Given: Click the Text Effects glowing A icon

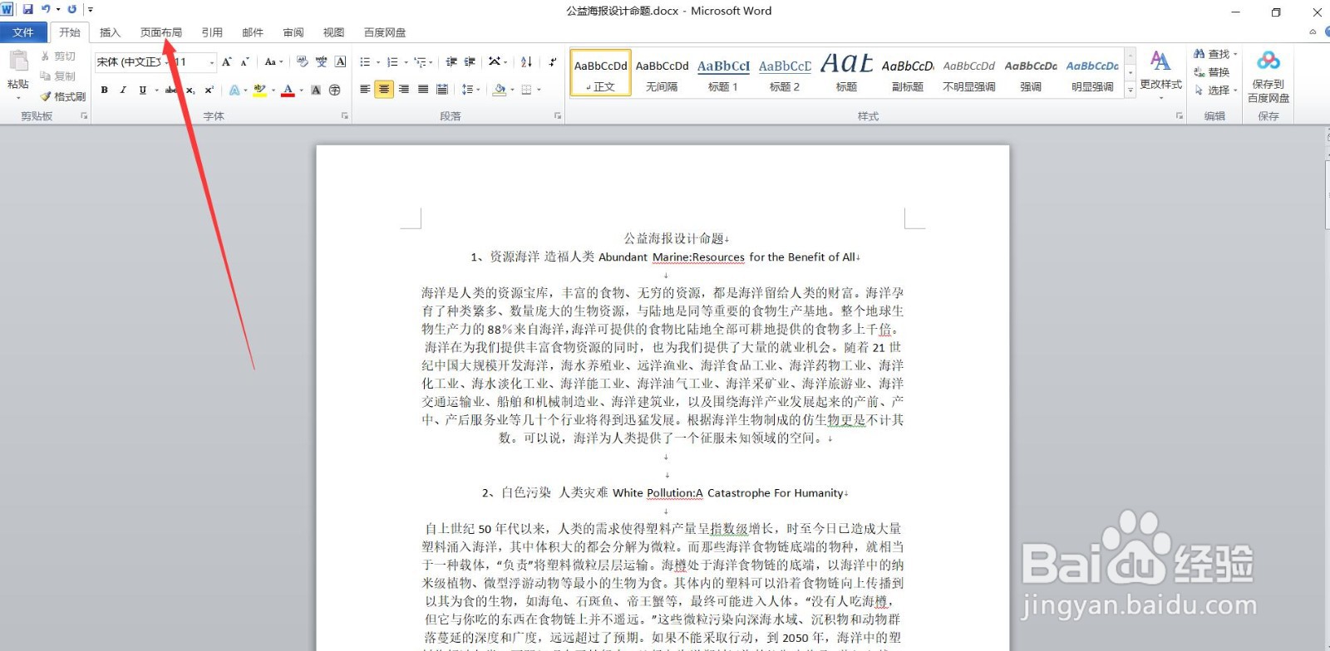Looking at the screenshot, I should coord(234,90).
